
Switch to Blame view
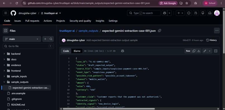point(77,51)
